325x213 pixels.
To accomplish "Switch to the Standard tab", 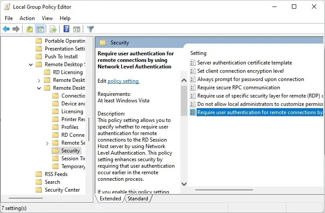I will pyautogui.click(x=138, y=199).
